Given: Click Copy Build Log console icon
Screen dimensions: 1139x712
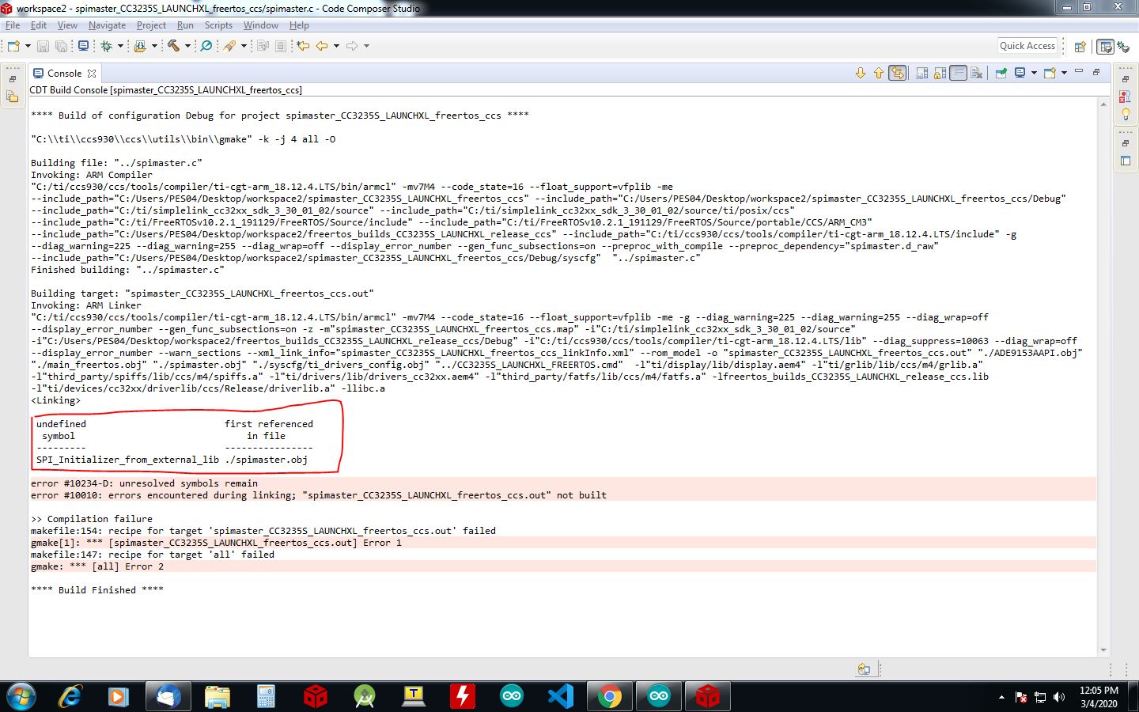Looking at the screenshot, I should [921, 73].
